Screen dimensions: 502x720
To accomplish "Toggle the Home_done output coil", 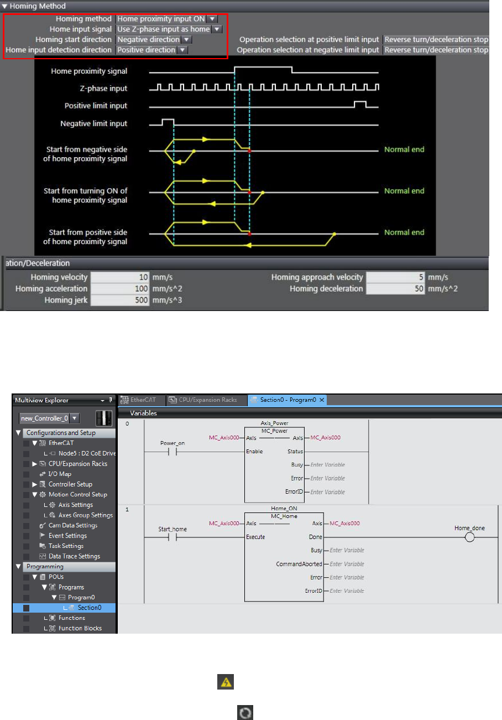I will 470,537.
